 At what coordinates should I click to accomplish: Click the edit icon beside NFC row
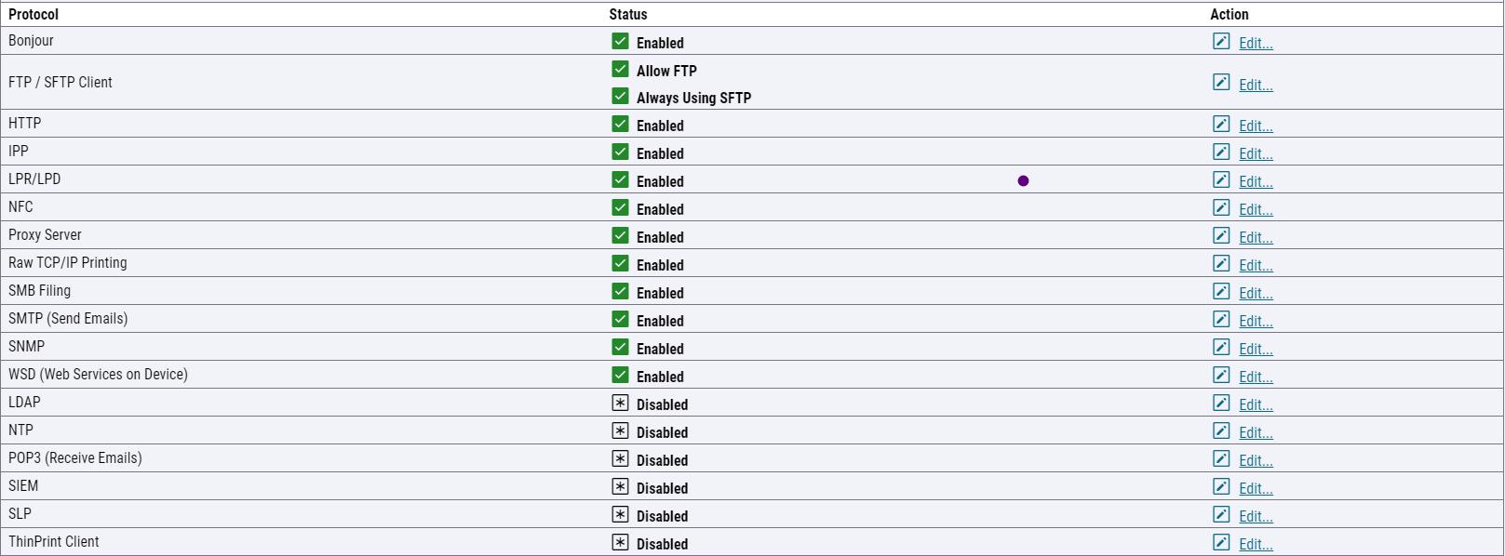click(1221, 207)
